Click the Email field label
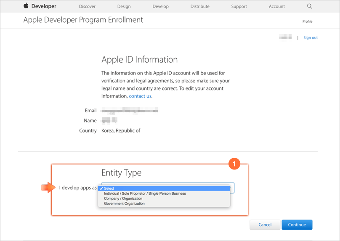 [90, 111]
